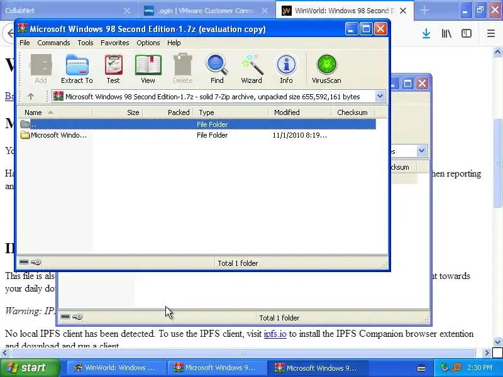Click the drive icon in front status bar
Viewport: 503px width, 377px height.
coord(24,262)
